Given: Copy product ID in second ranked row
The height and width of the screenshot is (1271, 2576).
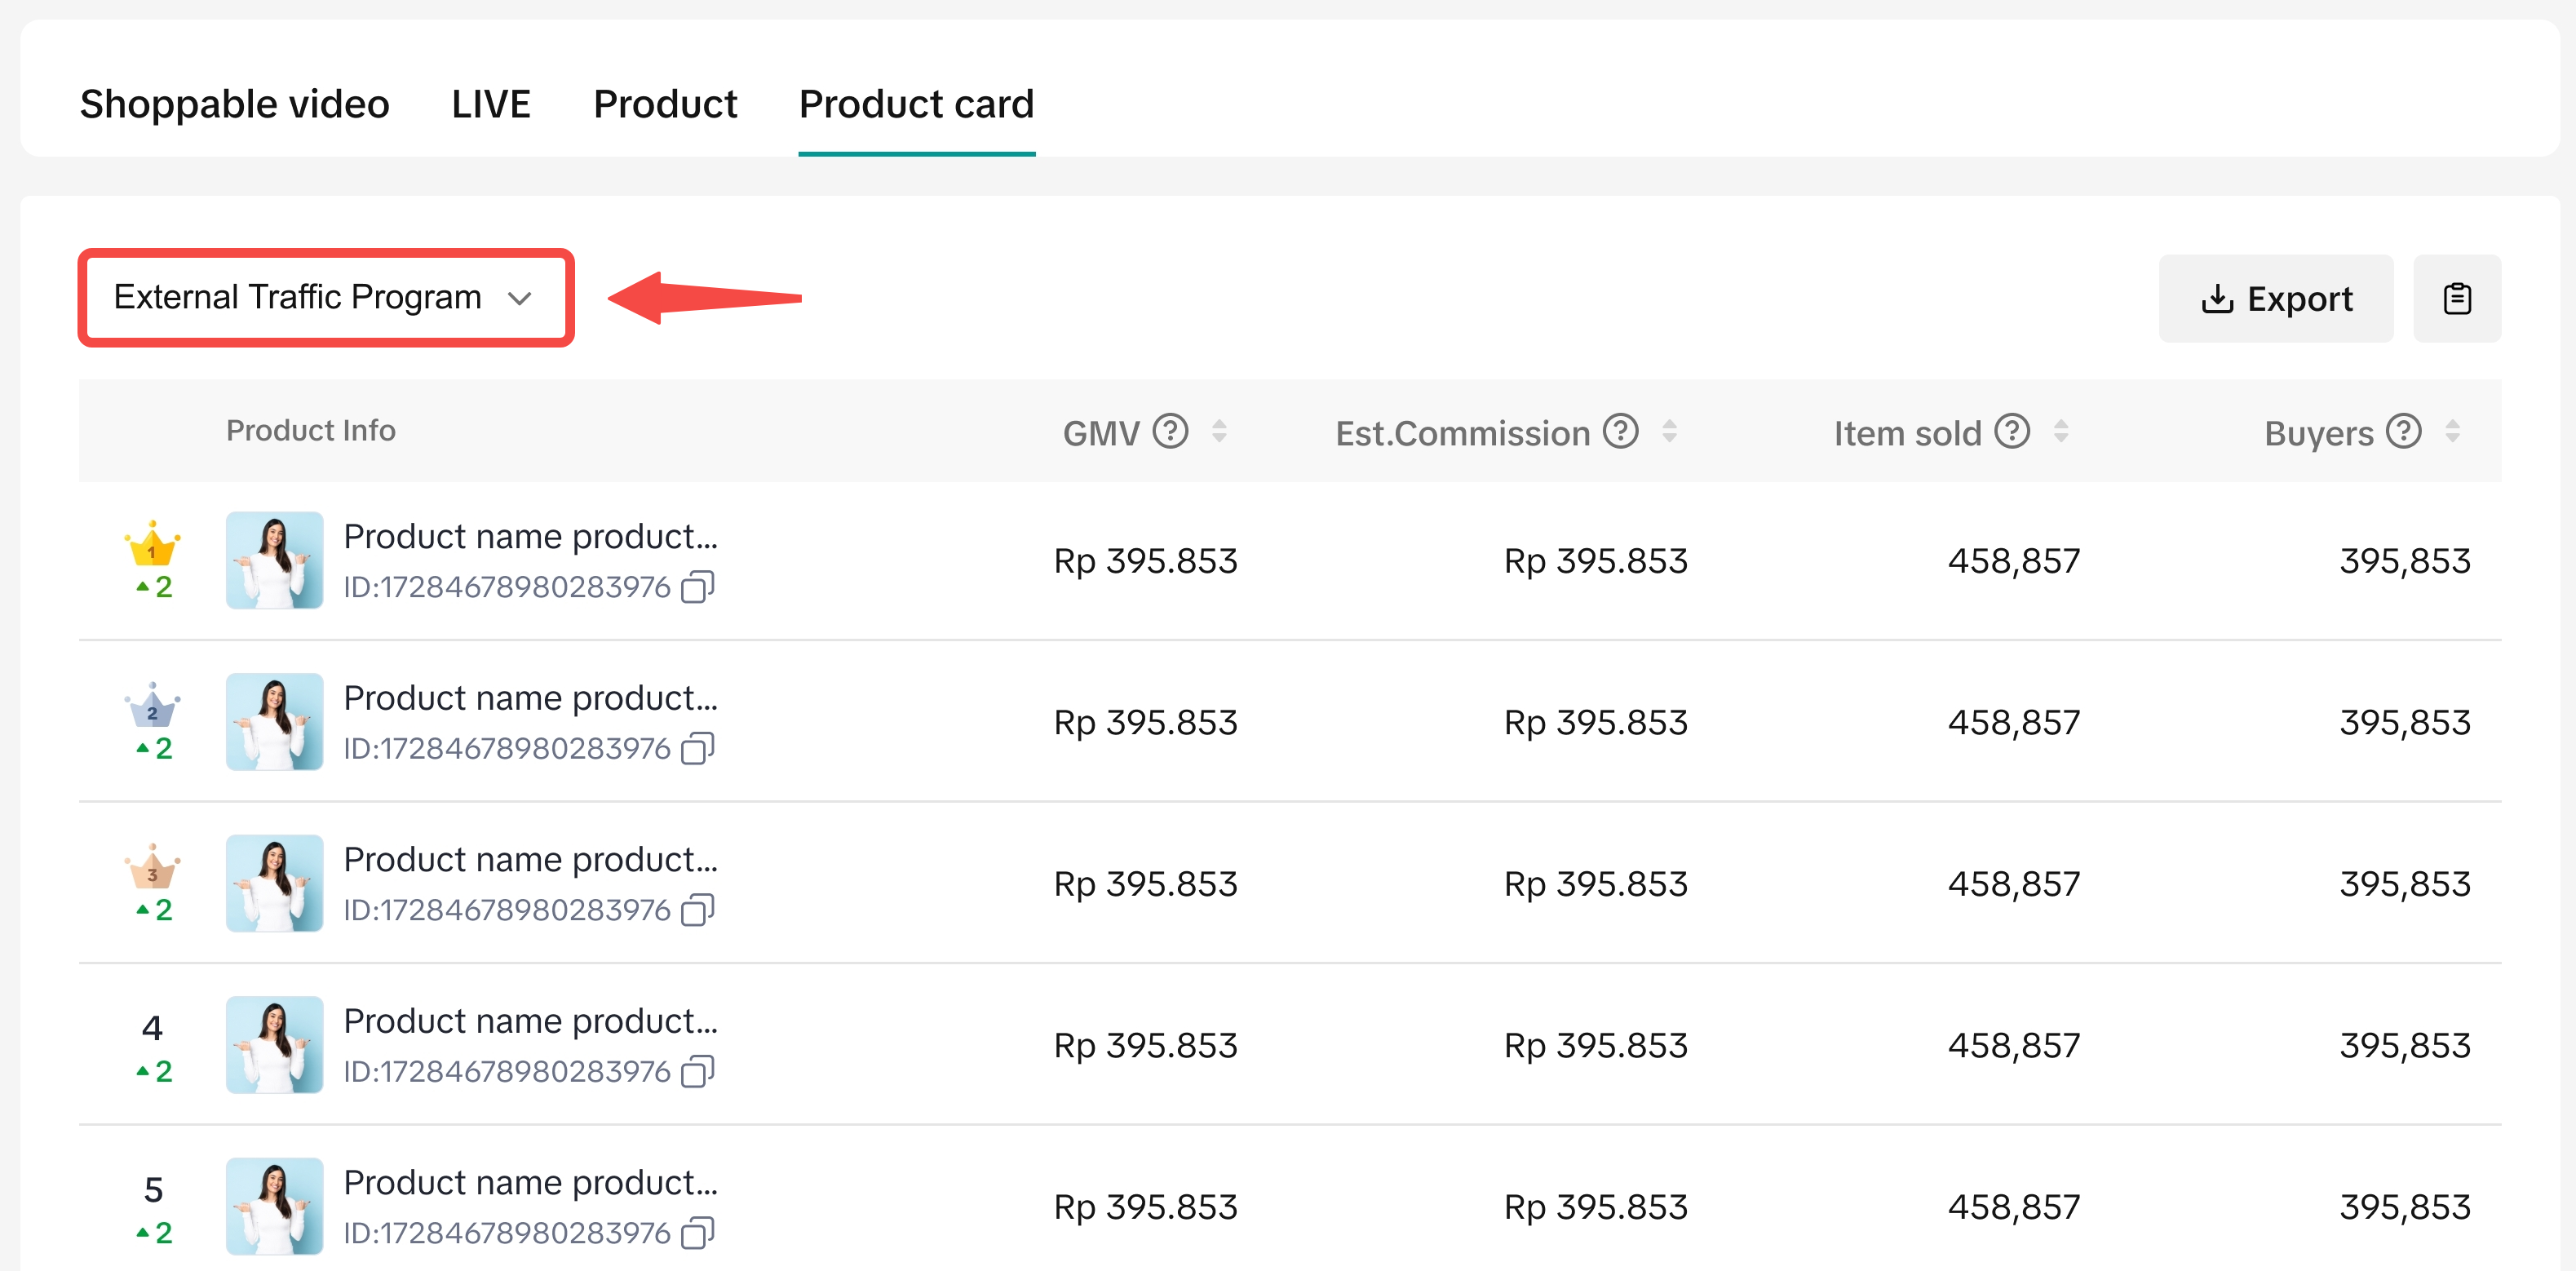Looking at the screenshot, I should [697, 749].
